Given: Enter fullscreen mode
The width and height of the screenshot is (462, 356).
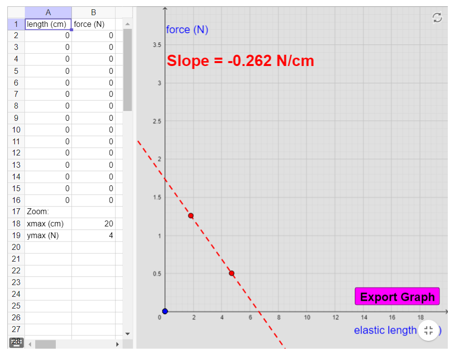Looking at the screenshot, I should coord(429,331).
